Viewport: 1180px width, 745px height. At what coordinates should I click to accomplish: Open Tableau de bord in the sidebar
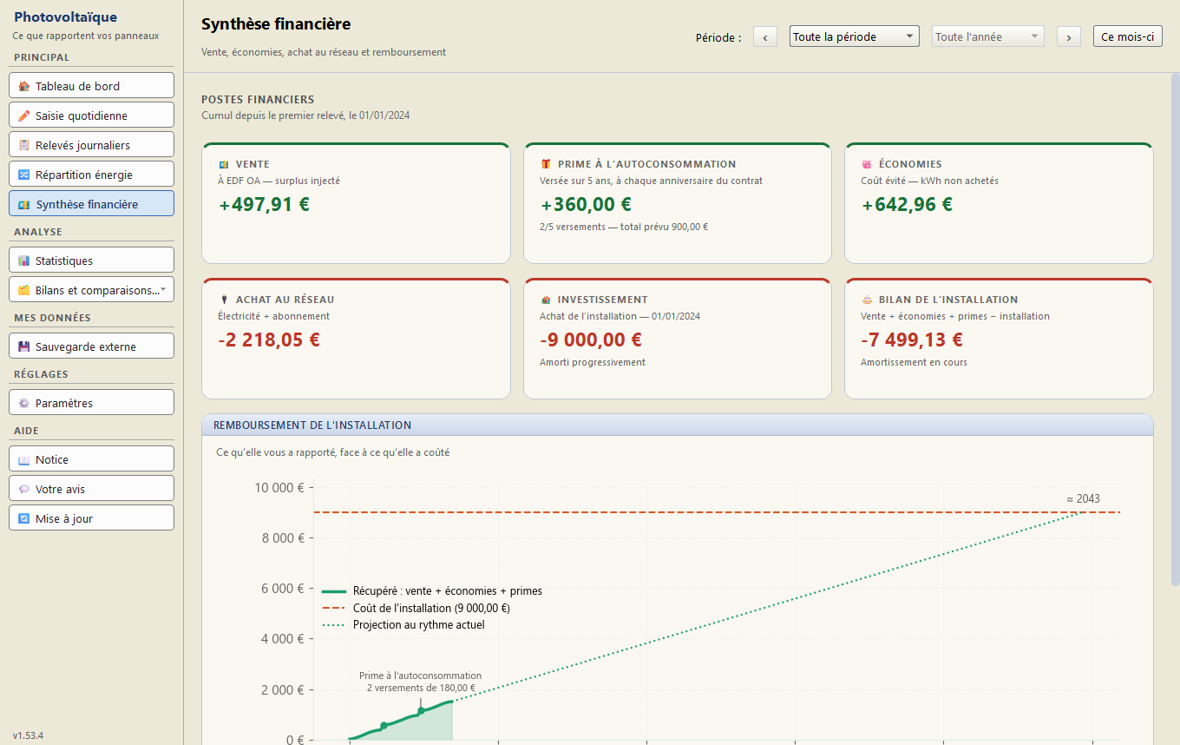(x=92, y=86)
